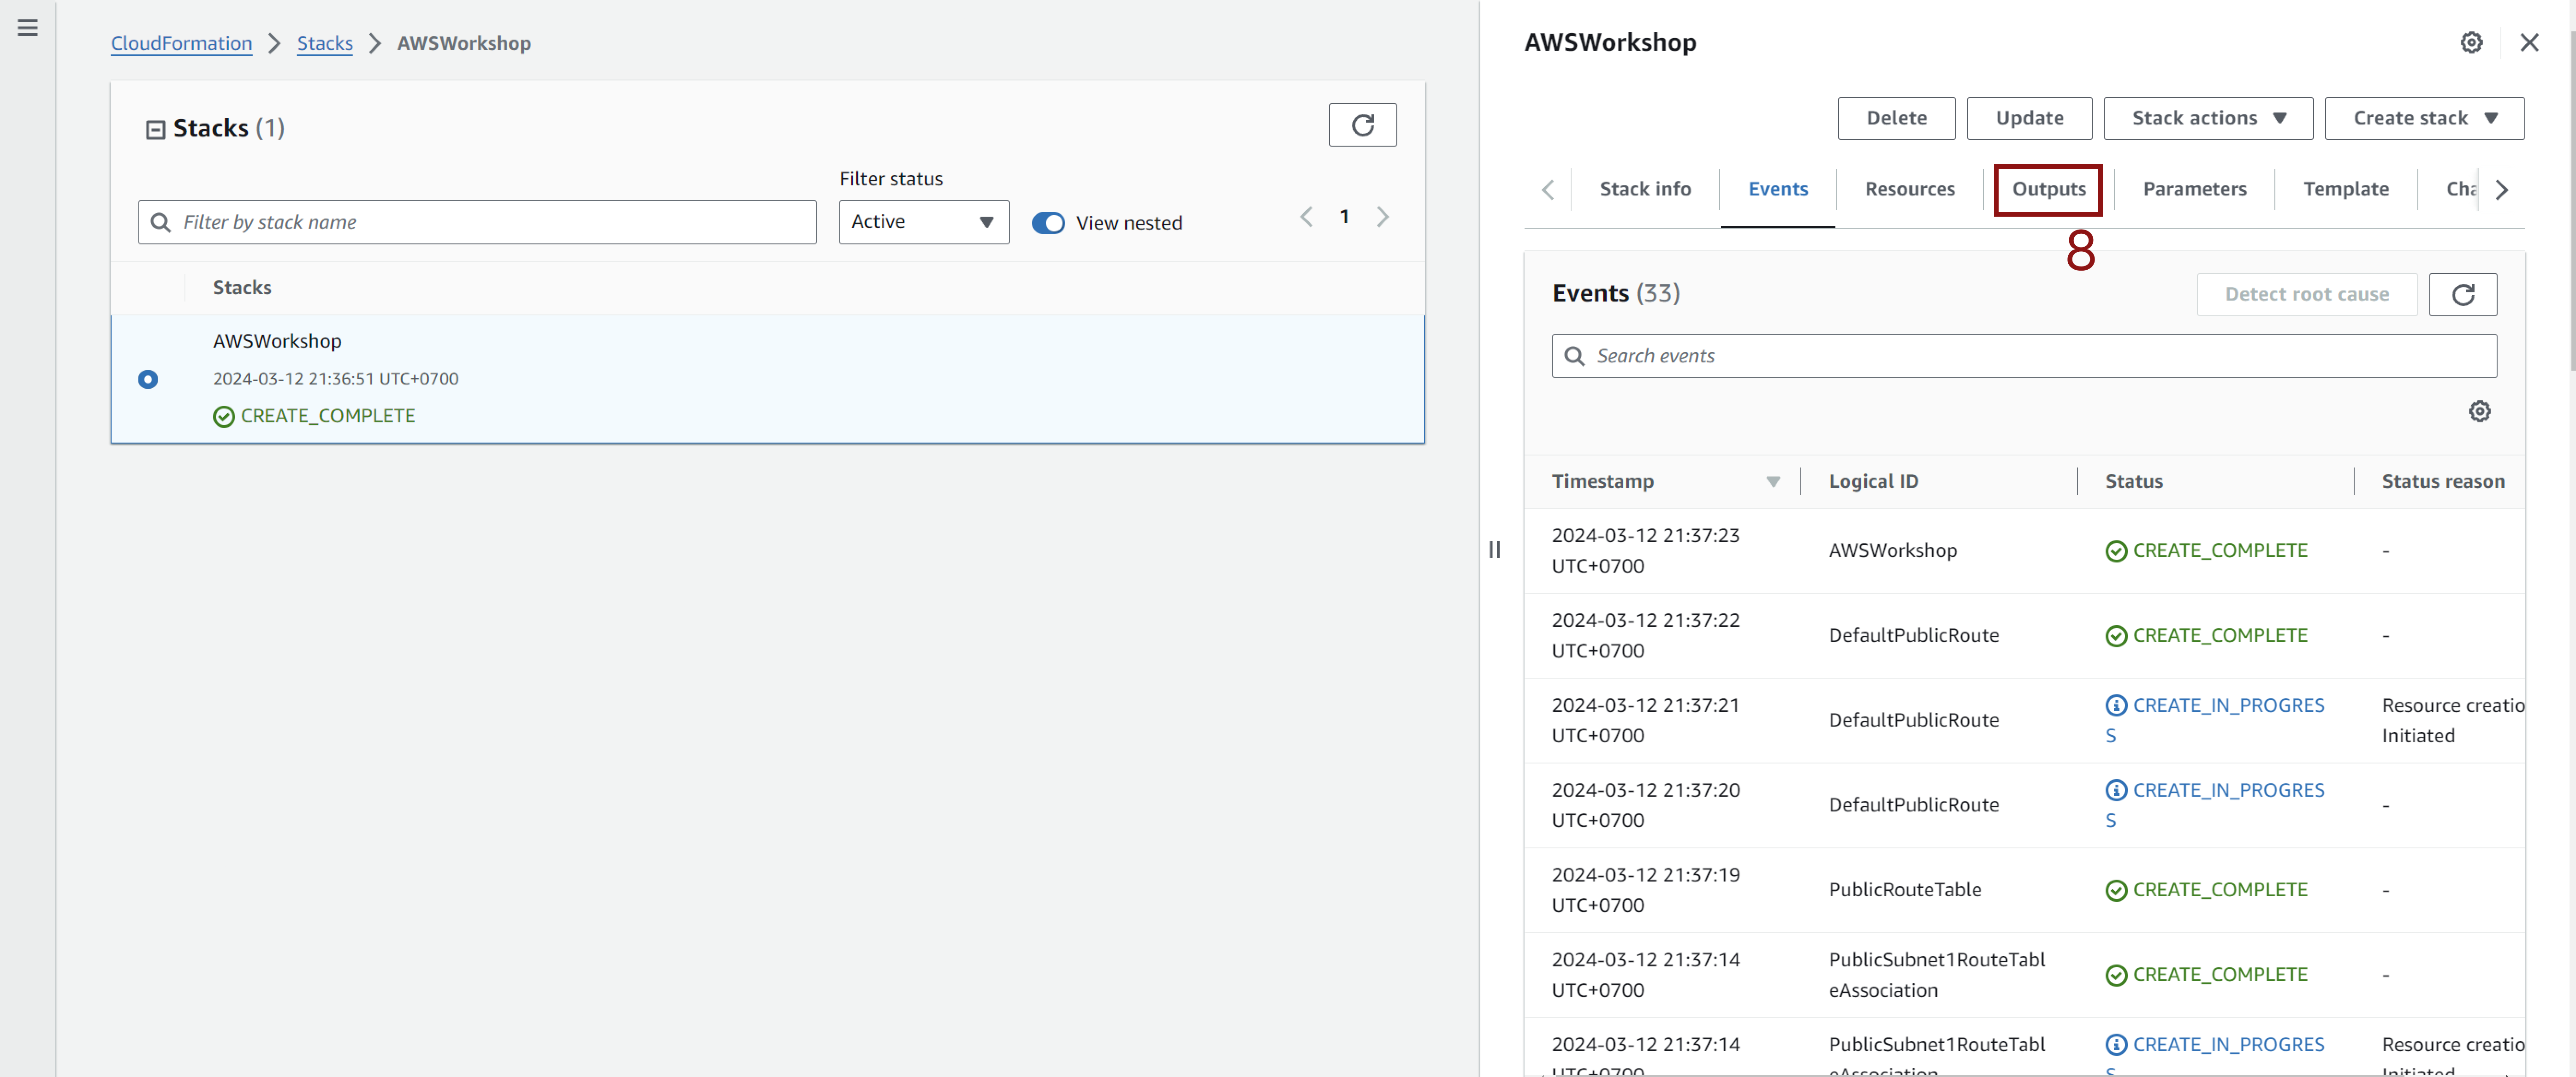Close the AWSWorkshop detail panel
The width and height of the screenshot is (2576, 1077).
pos(2529,43)
